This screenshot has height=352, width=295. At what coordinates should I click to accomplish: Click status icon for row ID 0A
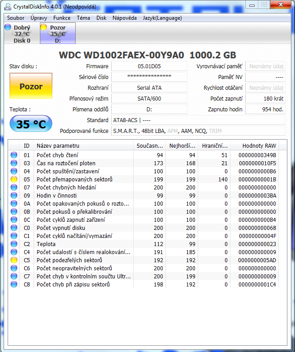point(14,203)
